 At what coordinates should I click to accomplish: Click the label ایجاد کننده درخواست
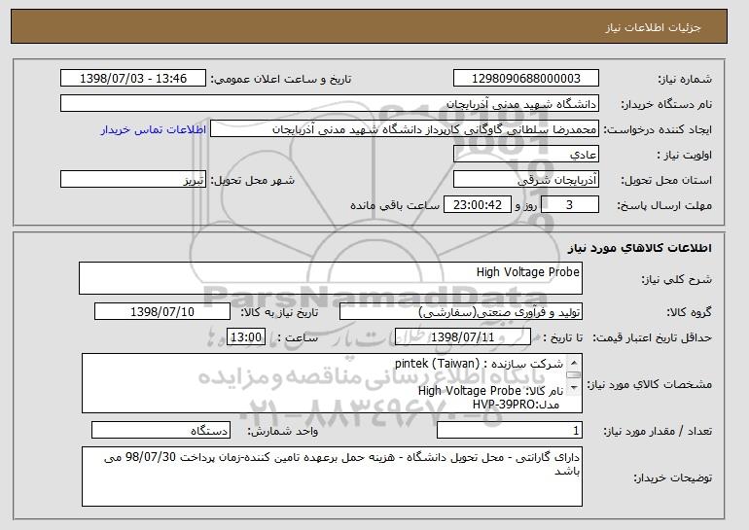658,130
